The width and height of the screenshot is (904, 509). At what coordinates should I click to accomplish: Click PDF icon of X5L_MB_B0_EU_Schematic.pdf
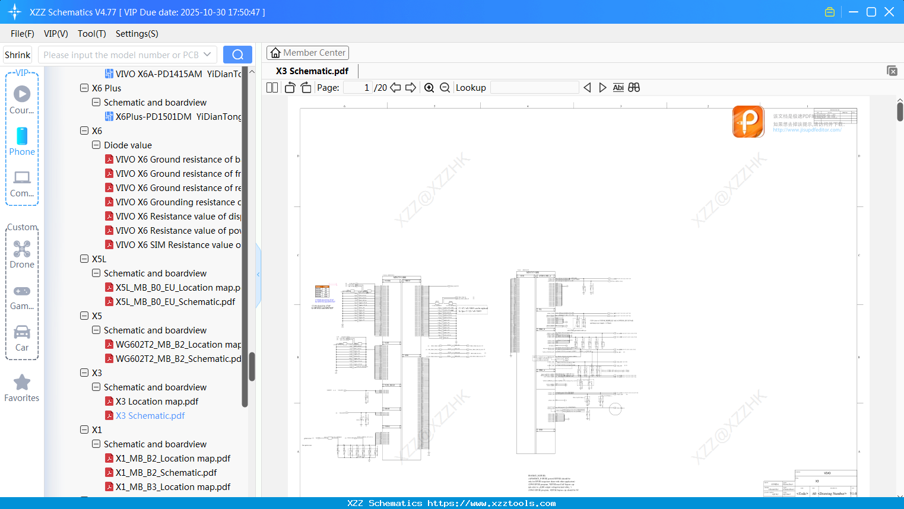109,301
